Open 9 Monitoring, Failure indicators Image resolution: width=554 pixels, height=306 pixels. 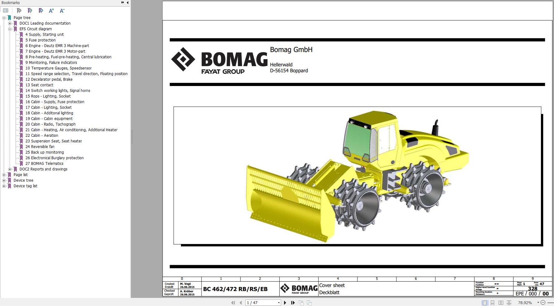click(51, 63)
